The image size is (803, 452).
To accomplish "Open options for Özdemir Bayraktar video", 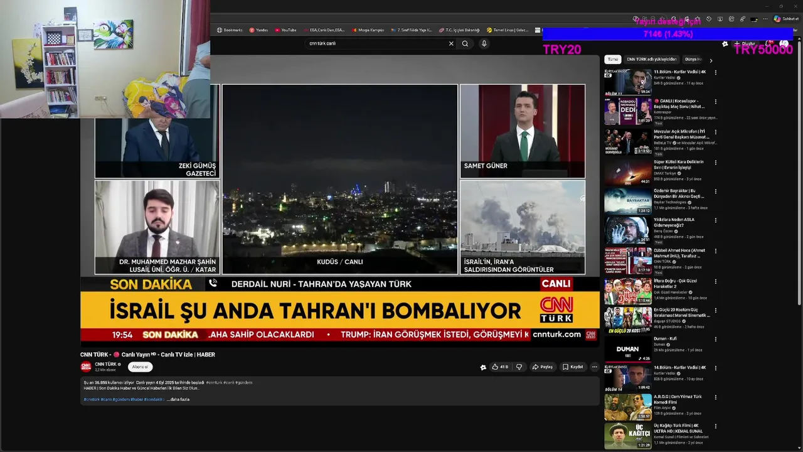I will pos(716,191).
